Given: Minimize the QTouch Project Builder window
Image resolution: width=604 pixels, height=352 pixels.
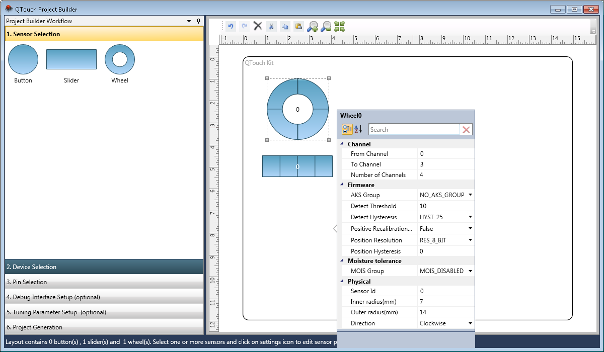Looking at the screenshot, I should coord(558,9).
